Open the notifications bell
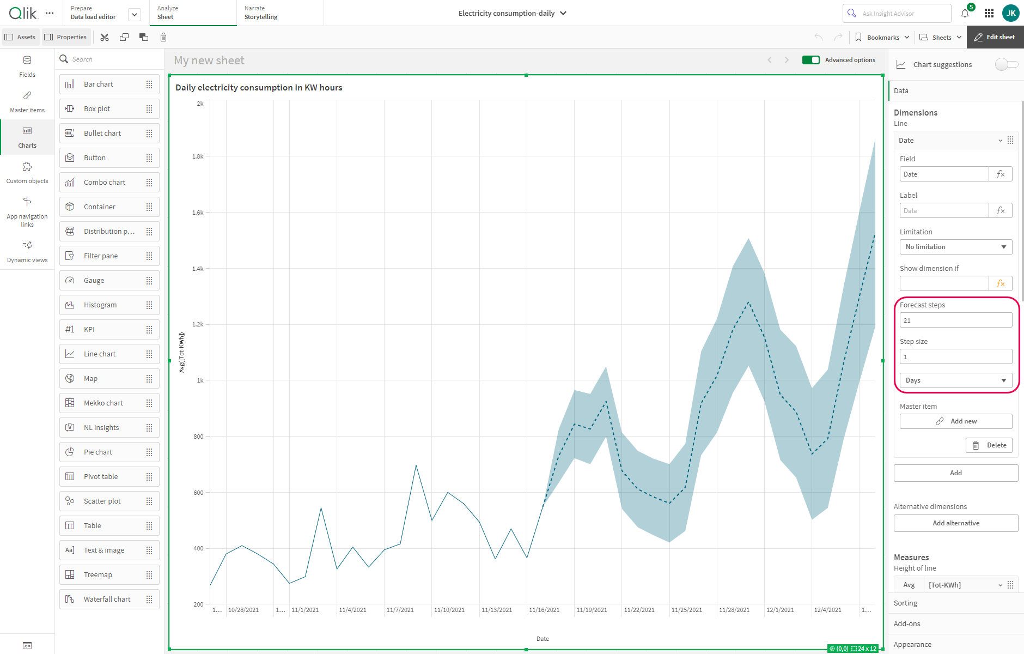This screenshot has width=1024, height=654. pyautogui.click(x=965, y=14)
